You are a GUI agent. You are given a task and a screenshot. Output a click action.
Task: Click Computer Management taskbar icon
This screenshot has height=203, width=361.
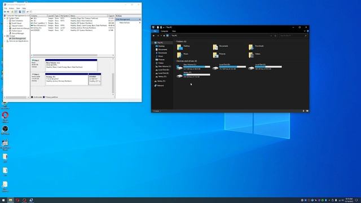[31, 200]
